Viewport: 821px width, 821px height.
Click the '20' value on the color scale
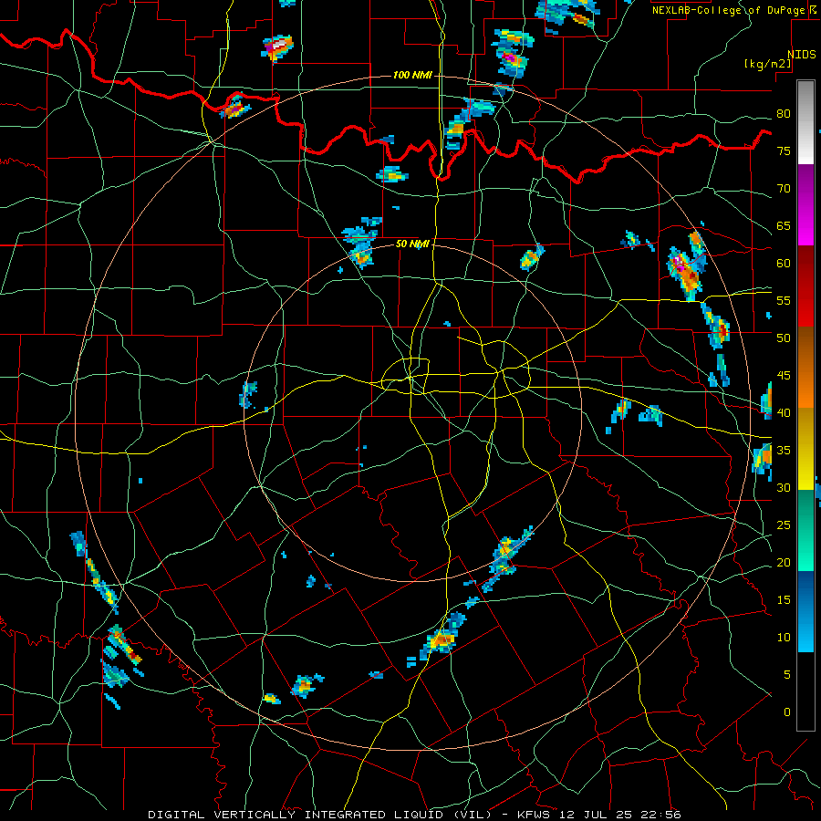[x=784, y=563]
